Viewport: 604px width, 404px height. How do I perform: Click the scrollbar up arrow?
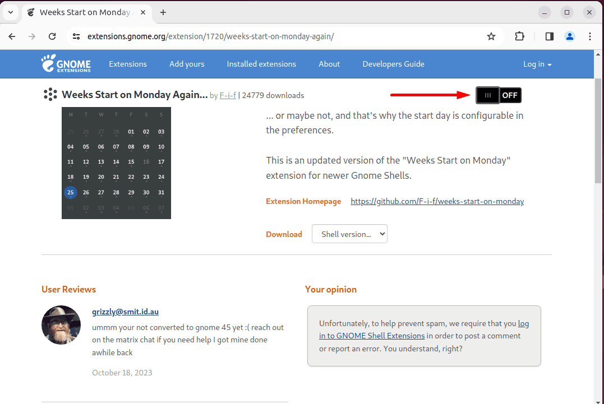598,54
